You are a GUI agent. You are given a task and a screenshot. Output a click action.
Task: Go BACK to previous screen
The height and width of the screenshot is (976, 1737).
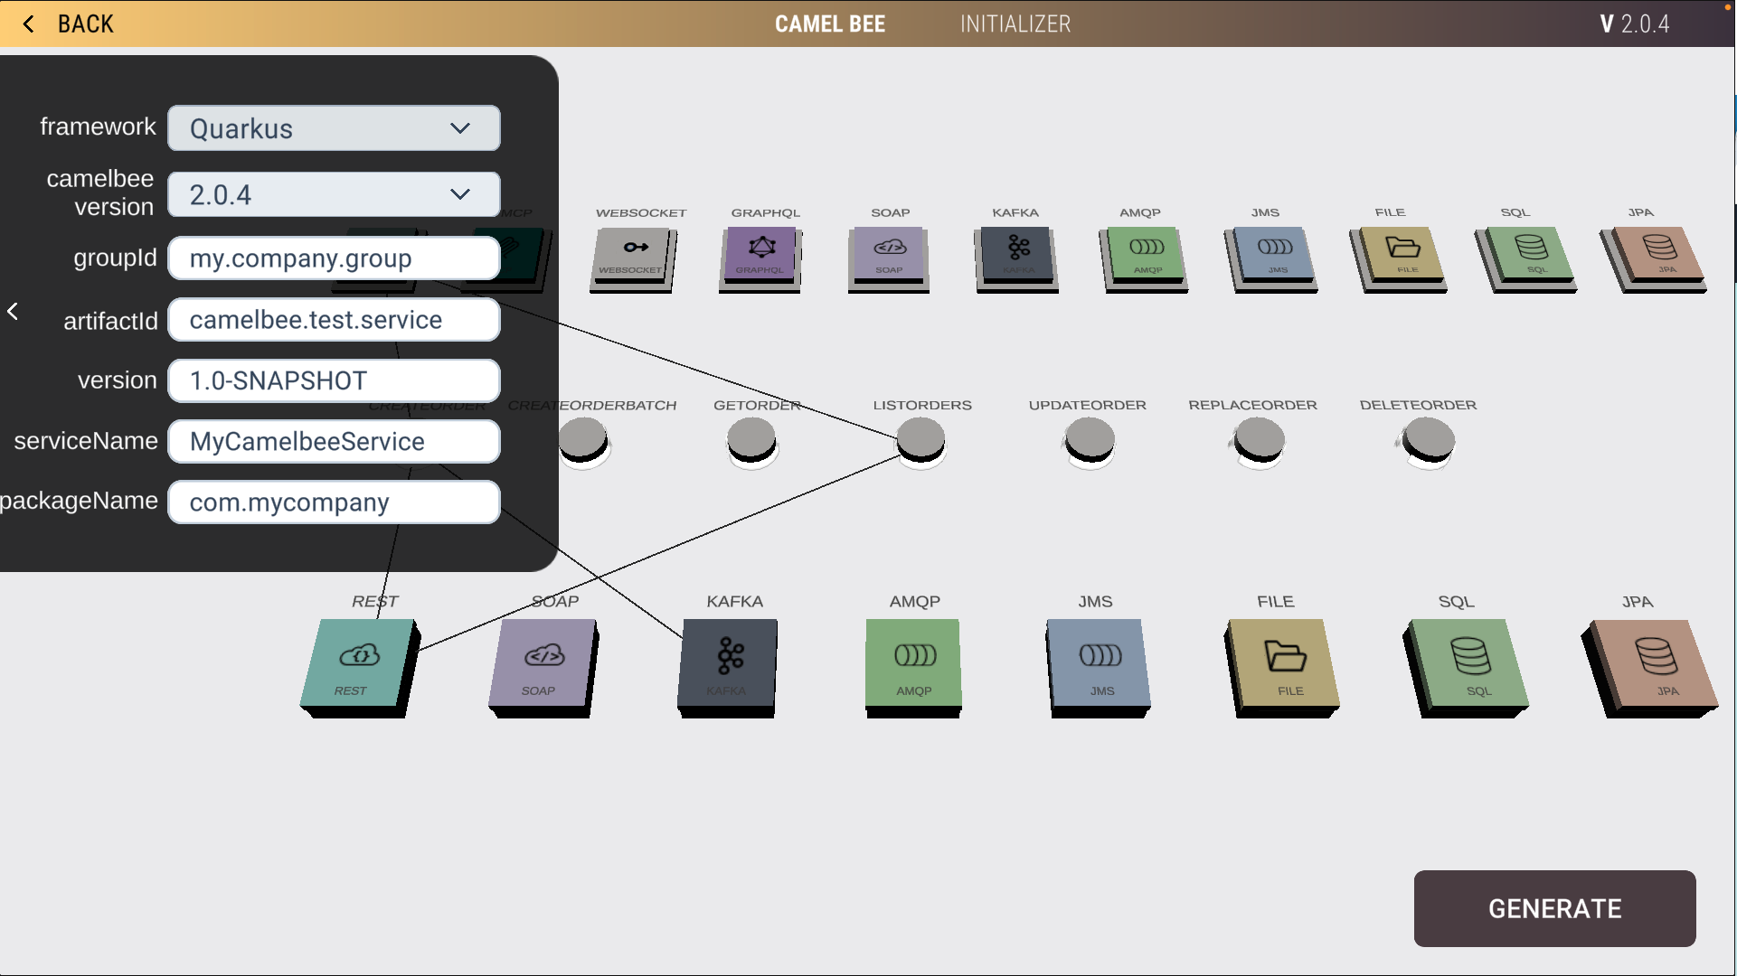[x=68, y=24]
